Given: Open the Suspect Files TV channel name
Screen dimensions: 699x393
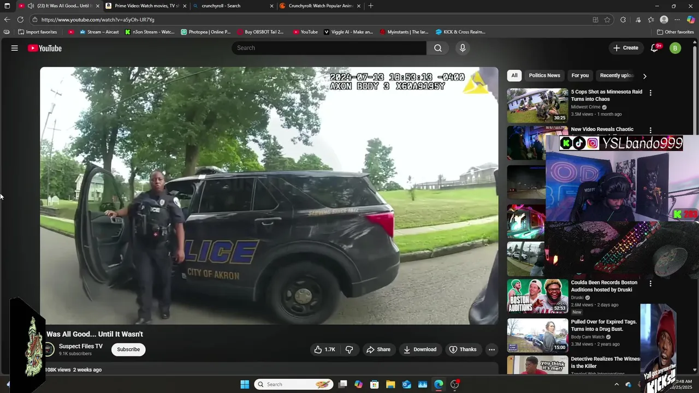Looking at the screenshot, I should click(81, 346).
